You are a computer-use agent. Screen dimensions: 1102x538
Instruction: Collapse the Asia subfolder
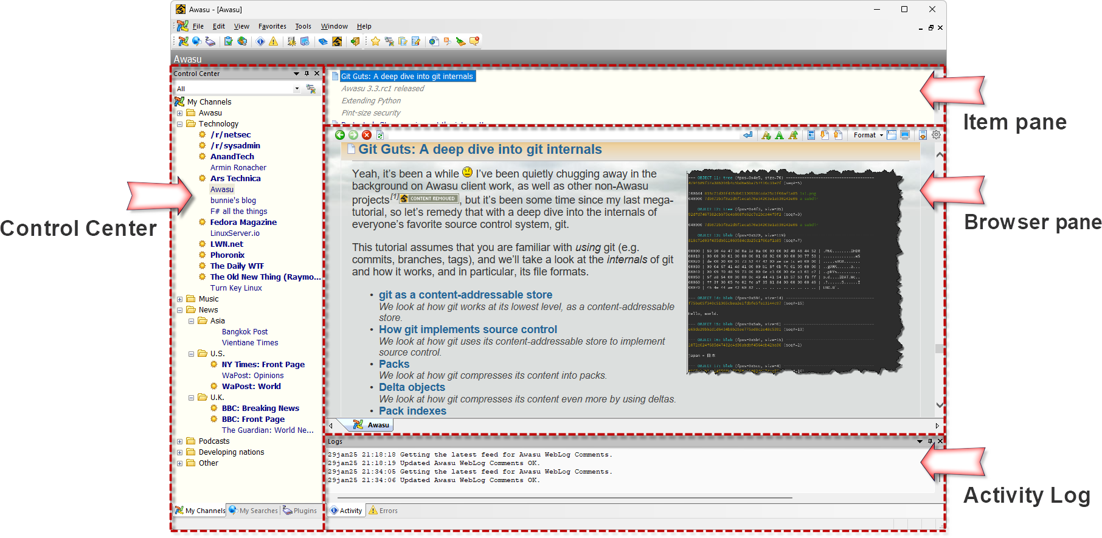[191, 321]
